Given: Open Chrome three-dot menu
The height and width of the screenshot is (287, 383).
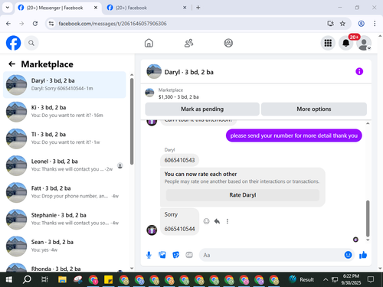Looking at the screenshot, I should [375, 24].
